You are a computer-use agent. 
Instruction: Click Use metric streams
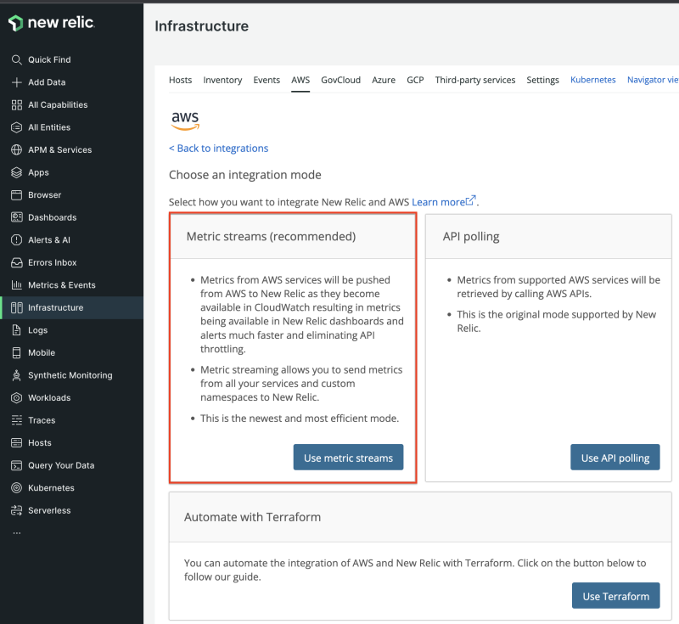pos(348,457)
